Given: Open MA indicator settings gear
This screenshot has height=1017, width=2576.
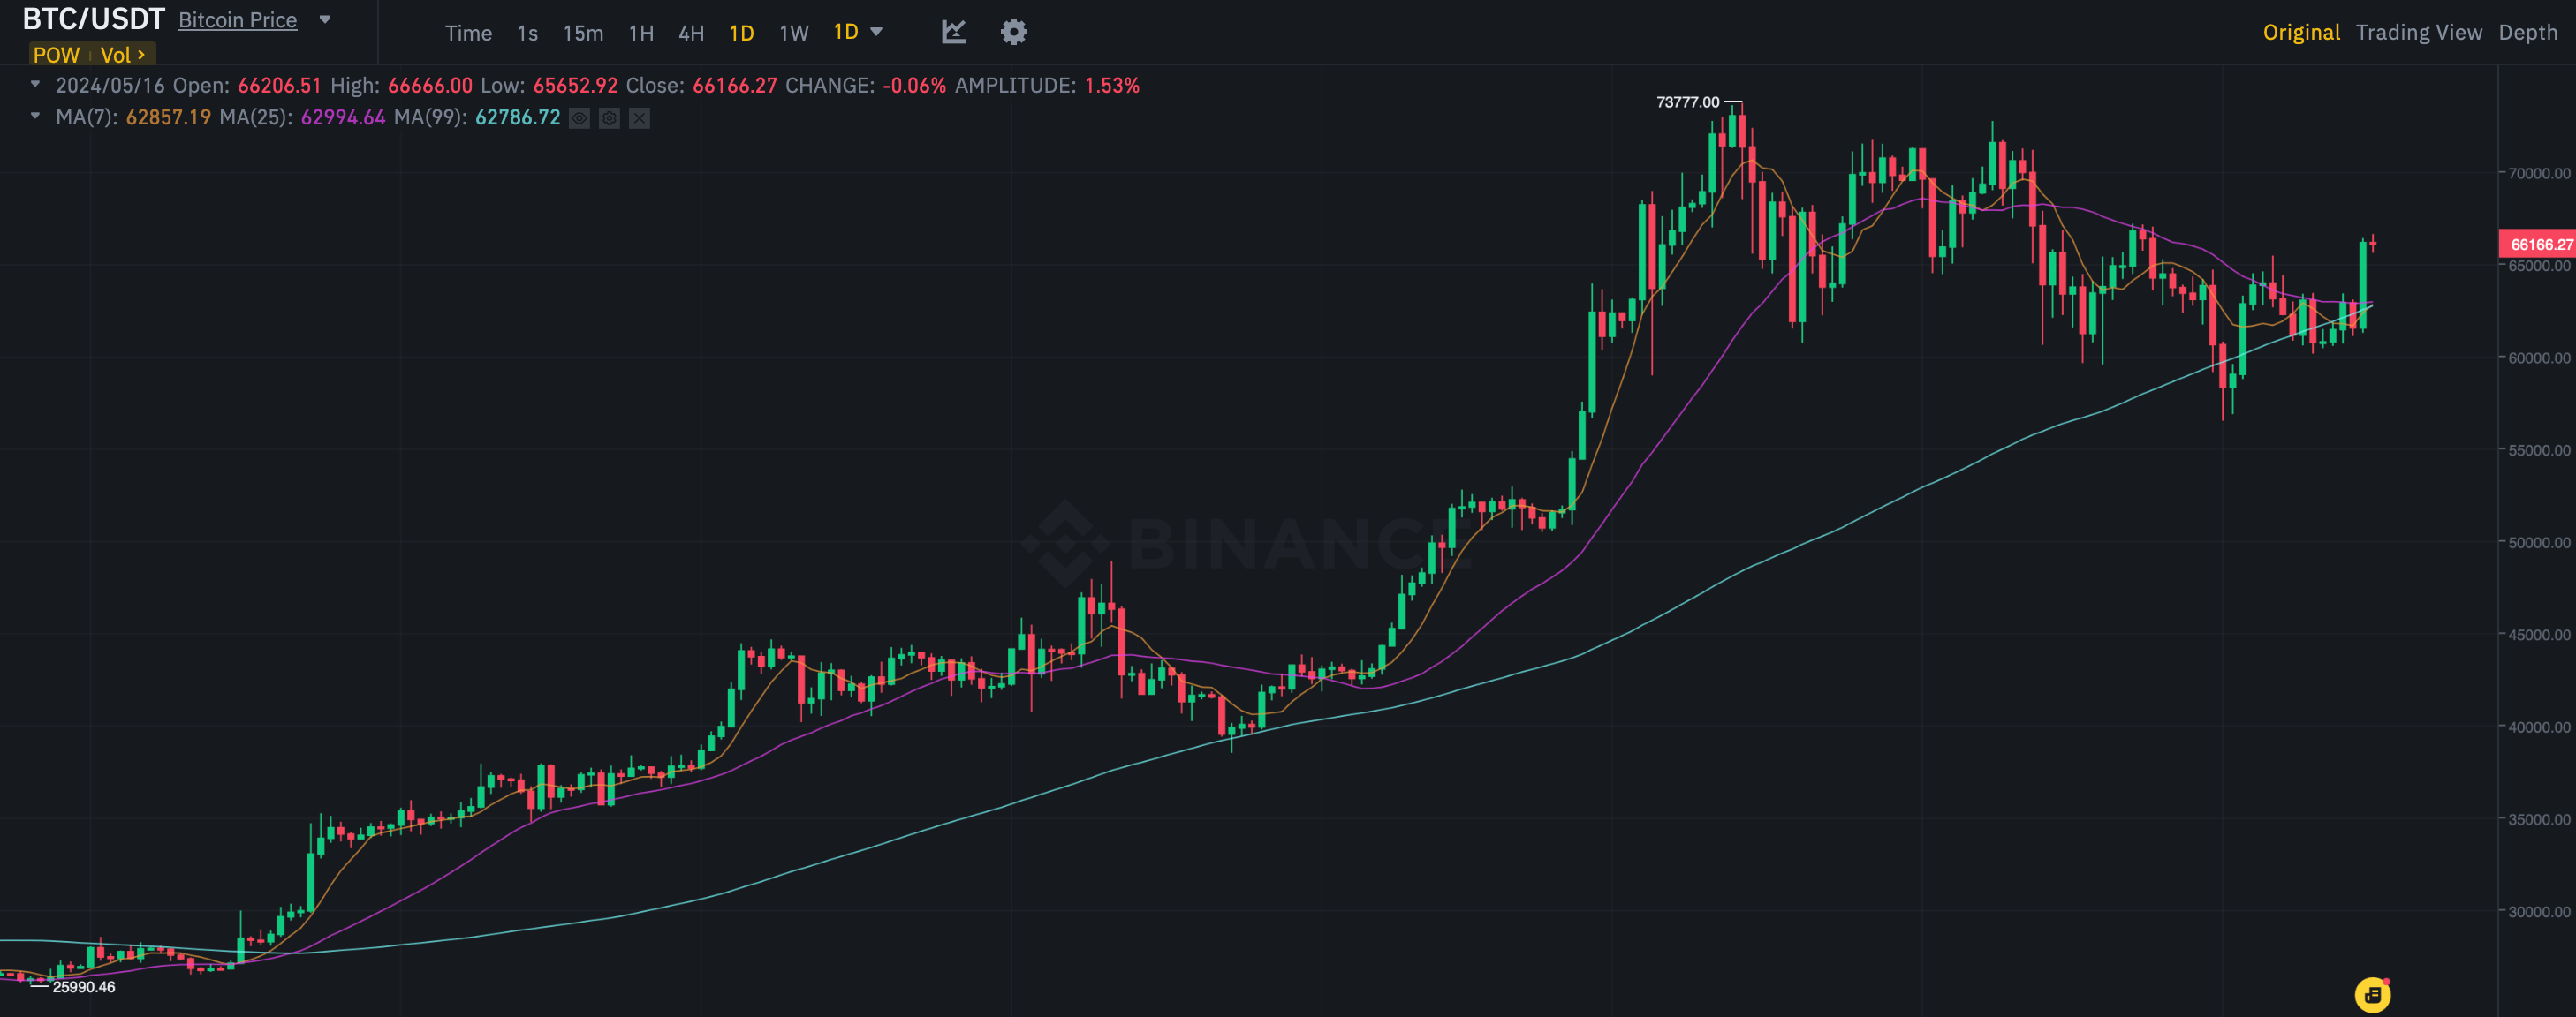Looking at the screenshot, I should point(609,118).
